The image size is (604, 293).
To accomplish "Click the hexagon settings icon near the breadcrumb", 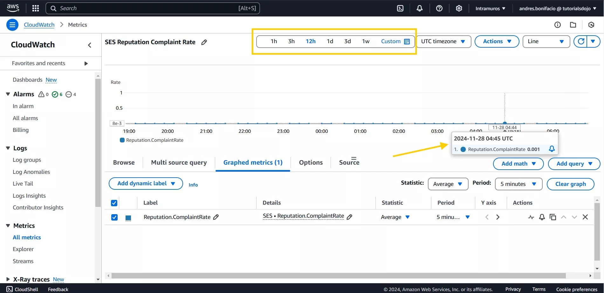I will (x=591, y=25).
